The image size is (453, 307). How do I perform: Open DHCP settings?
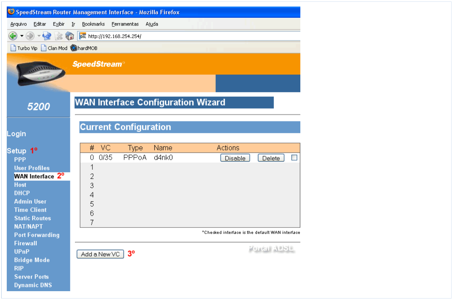click(22, 193)
